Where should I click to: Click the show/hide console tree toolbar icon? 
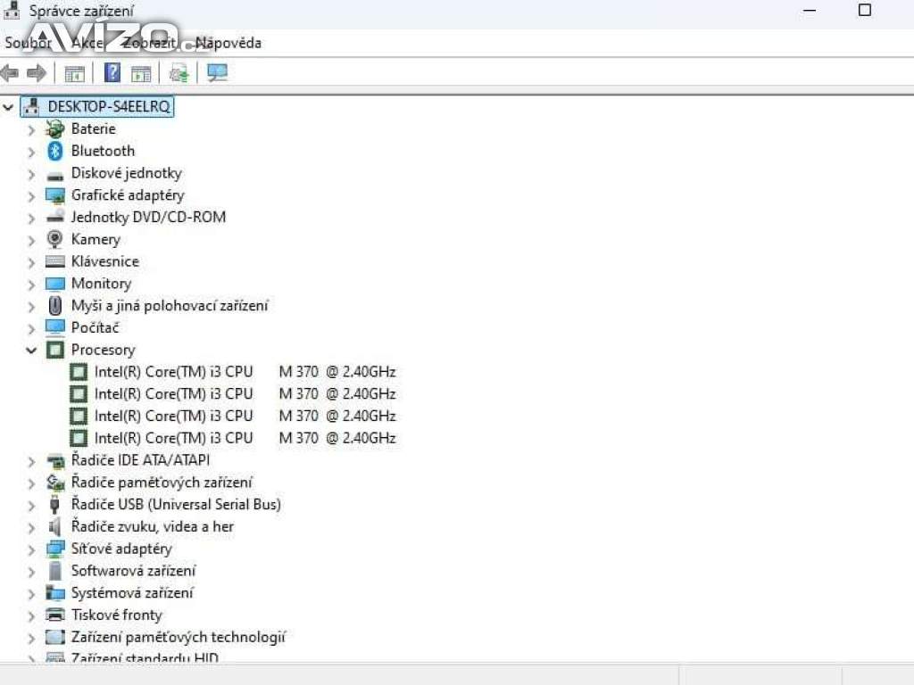[x=74, y=73]
